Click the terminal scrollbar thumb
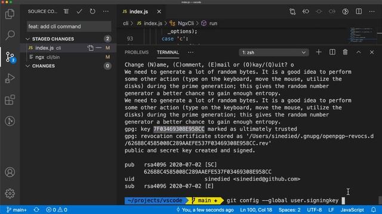 (380, 200)
